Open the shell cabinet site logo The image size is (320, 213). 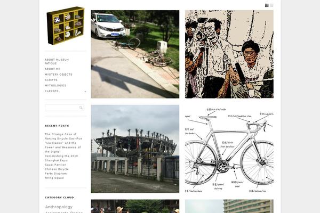coord(66,26)
